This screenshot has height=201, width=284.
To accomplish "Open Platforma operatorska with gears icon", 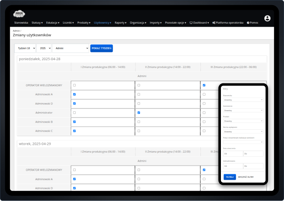I will tap(228, 23).
